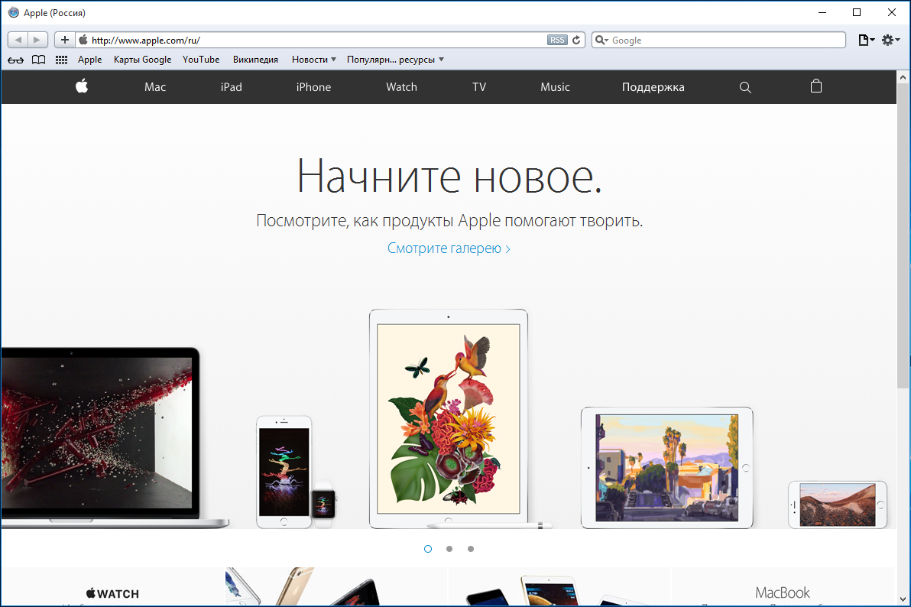The image size is (911, 607).
Task: Open Top Sites grid icon
Action: click(x=62, y=60)
